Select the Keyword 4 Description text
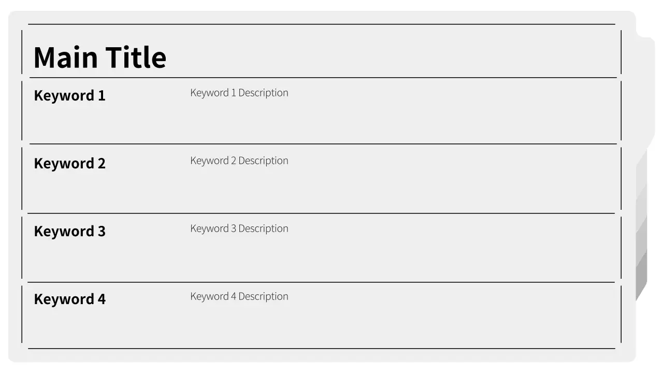This screenshot has width=663, height=373. [x=239, y=296]
